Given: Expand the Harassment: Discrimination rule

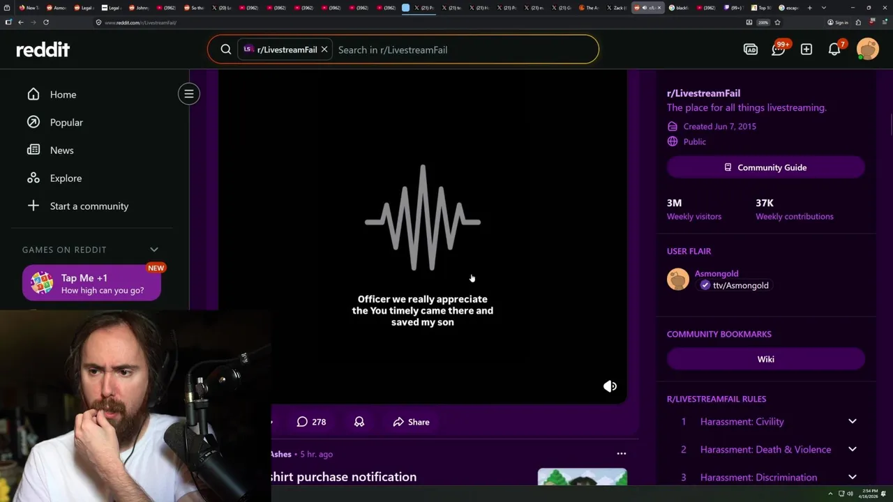Looking at the screenshot, I should 853,477.
